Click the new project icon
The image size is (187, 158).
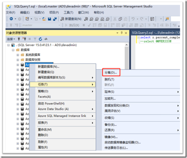click(27, 19)
